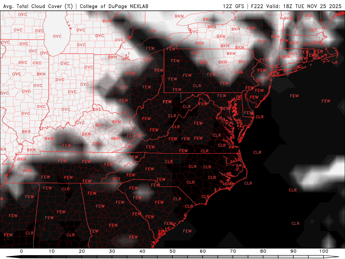Click the OVC label over Lake Michigan

coord(57,36)
